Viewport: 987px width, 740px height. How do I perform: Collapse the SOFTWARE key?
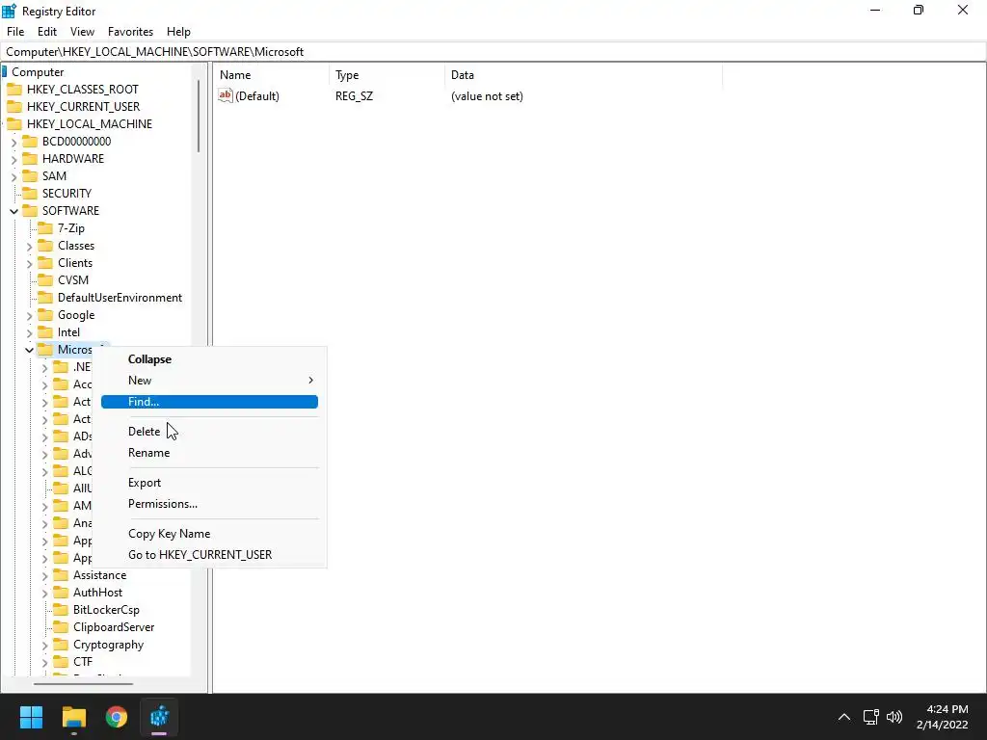pyautogui.click(x=13, y=211)
